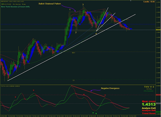
Task: Click the left green up arrow near 15:40
Action: [x=93, y=113]
